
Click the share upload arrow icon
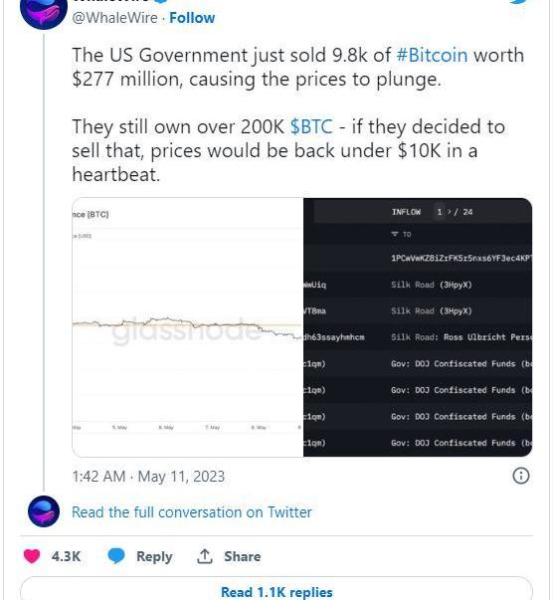click(x=205, y=556)
